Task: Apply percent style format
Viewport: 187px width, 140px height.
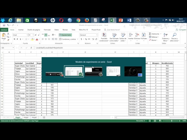Action: 86,39
